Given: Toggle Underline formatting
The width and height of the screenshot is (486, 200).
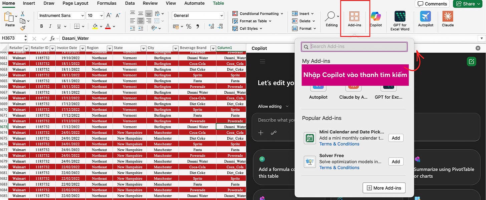Looking at the screenshot, I should click(x=59, y=26).
